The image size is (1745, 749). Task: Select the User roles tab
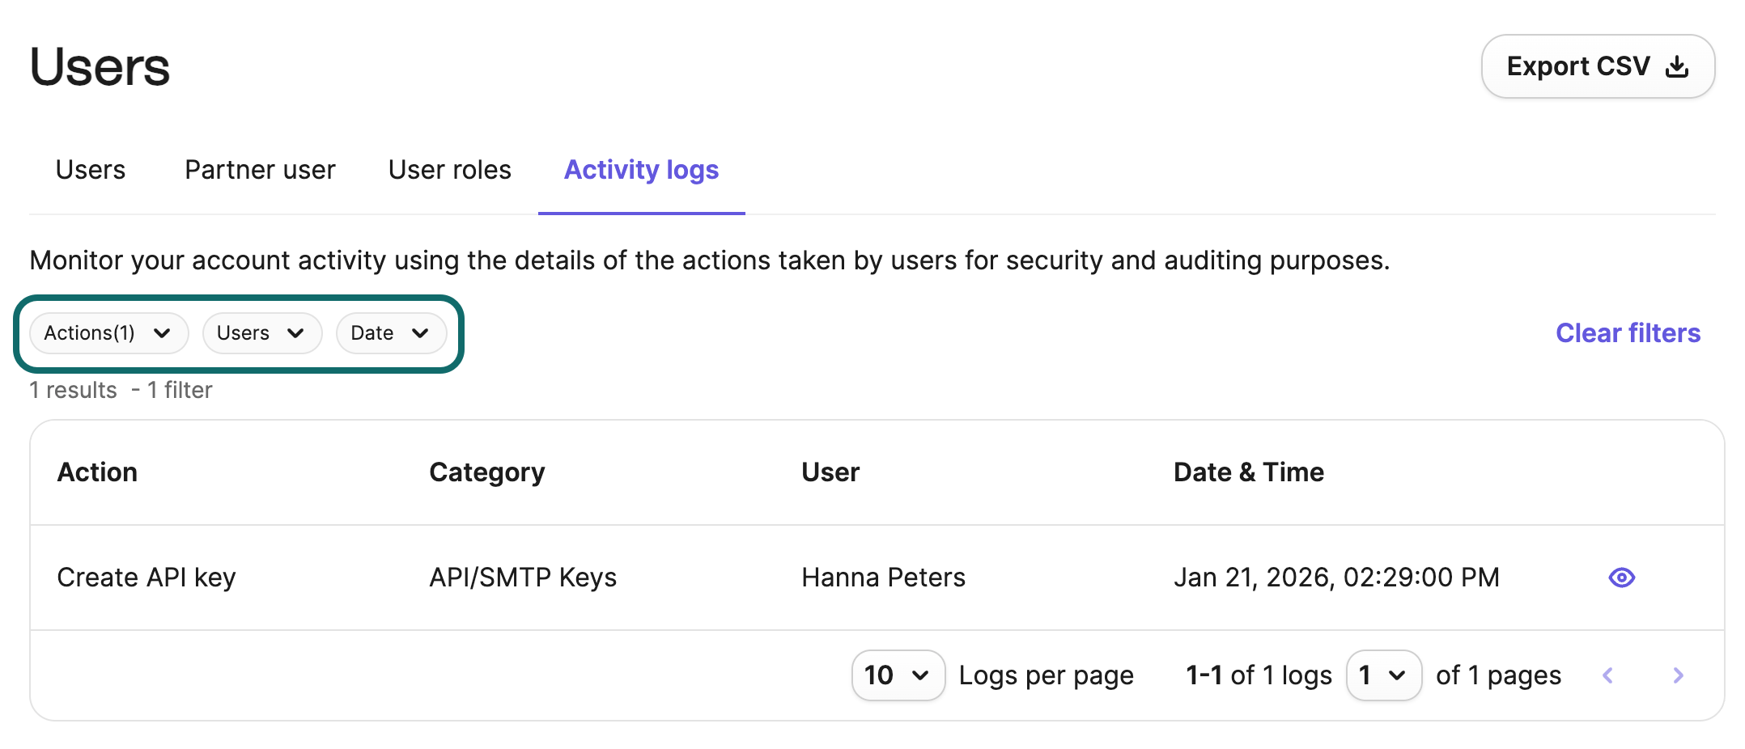click(x=449, y=170)
